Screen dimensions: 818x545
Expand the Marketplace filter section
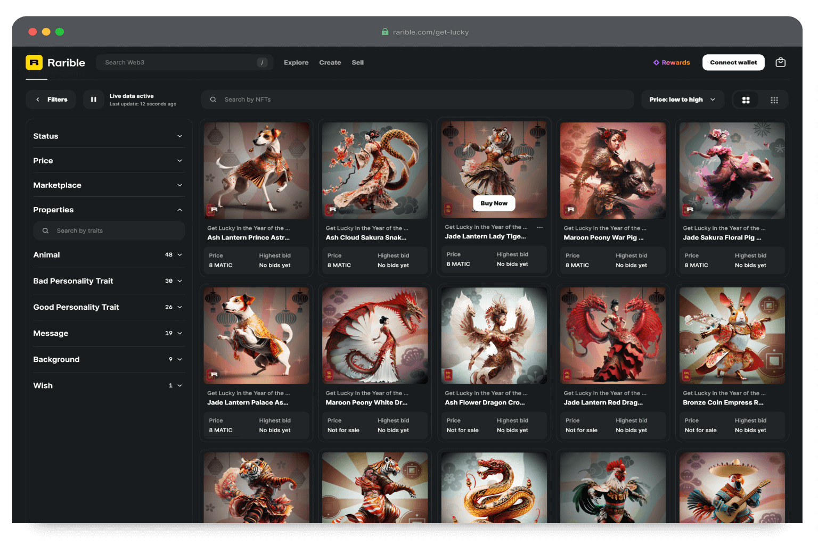[x=109, y=185]
